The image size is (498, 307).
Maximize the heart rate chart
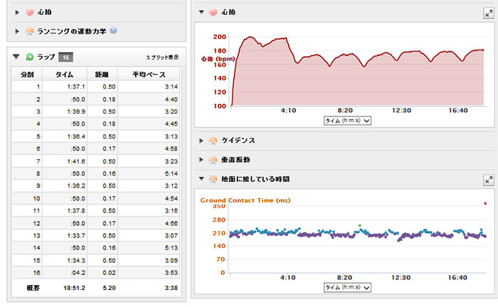point(489,13)
